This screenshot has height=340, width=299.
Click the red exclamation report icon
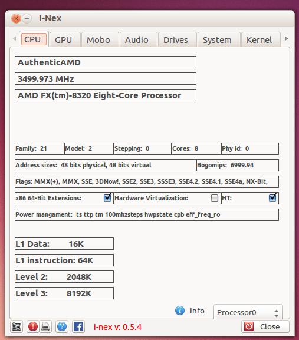pos(33,326)
